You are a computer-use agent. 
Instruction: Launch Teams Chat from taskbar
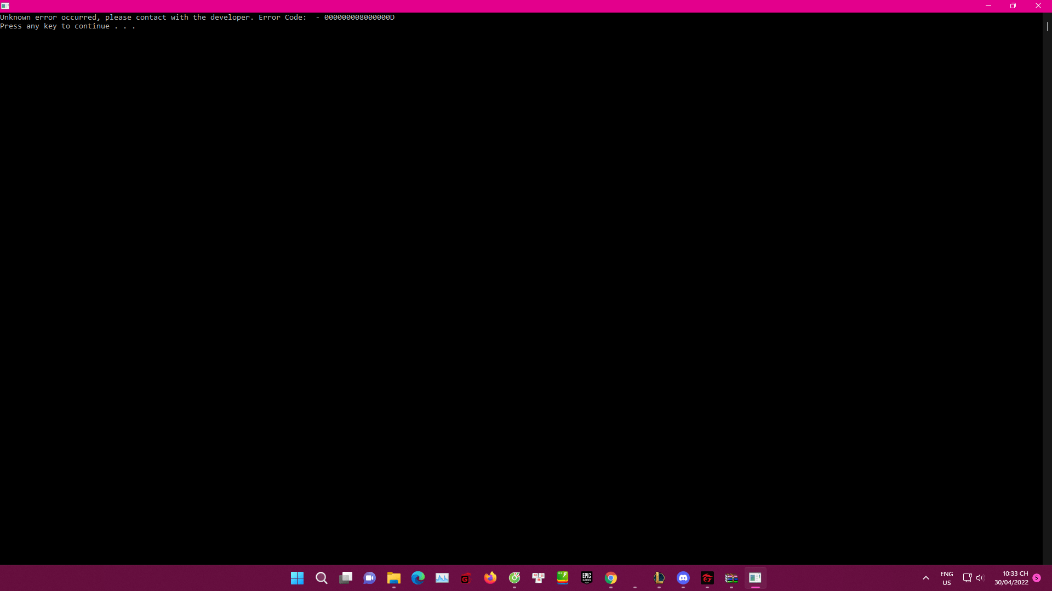point(370,578)
